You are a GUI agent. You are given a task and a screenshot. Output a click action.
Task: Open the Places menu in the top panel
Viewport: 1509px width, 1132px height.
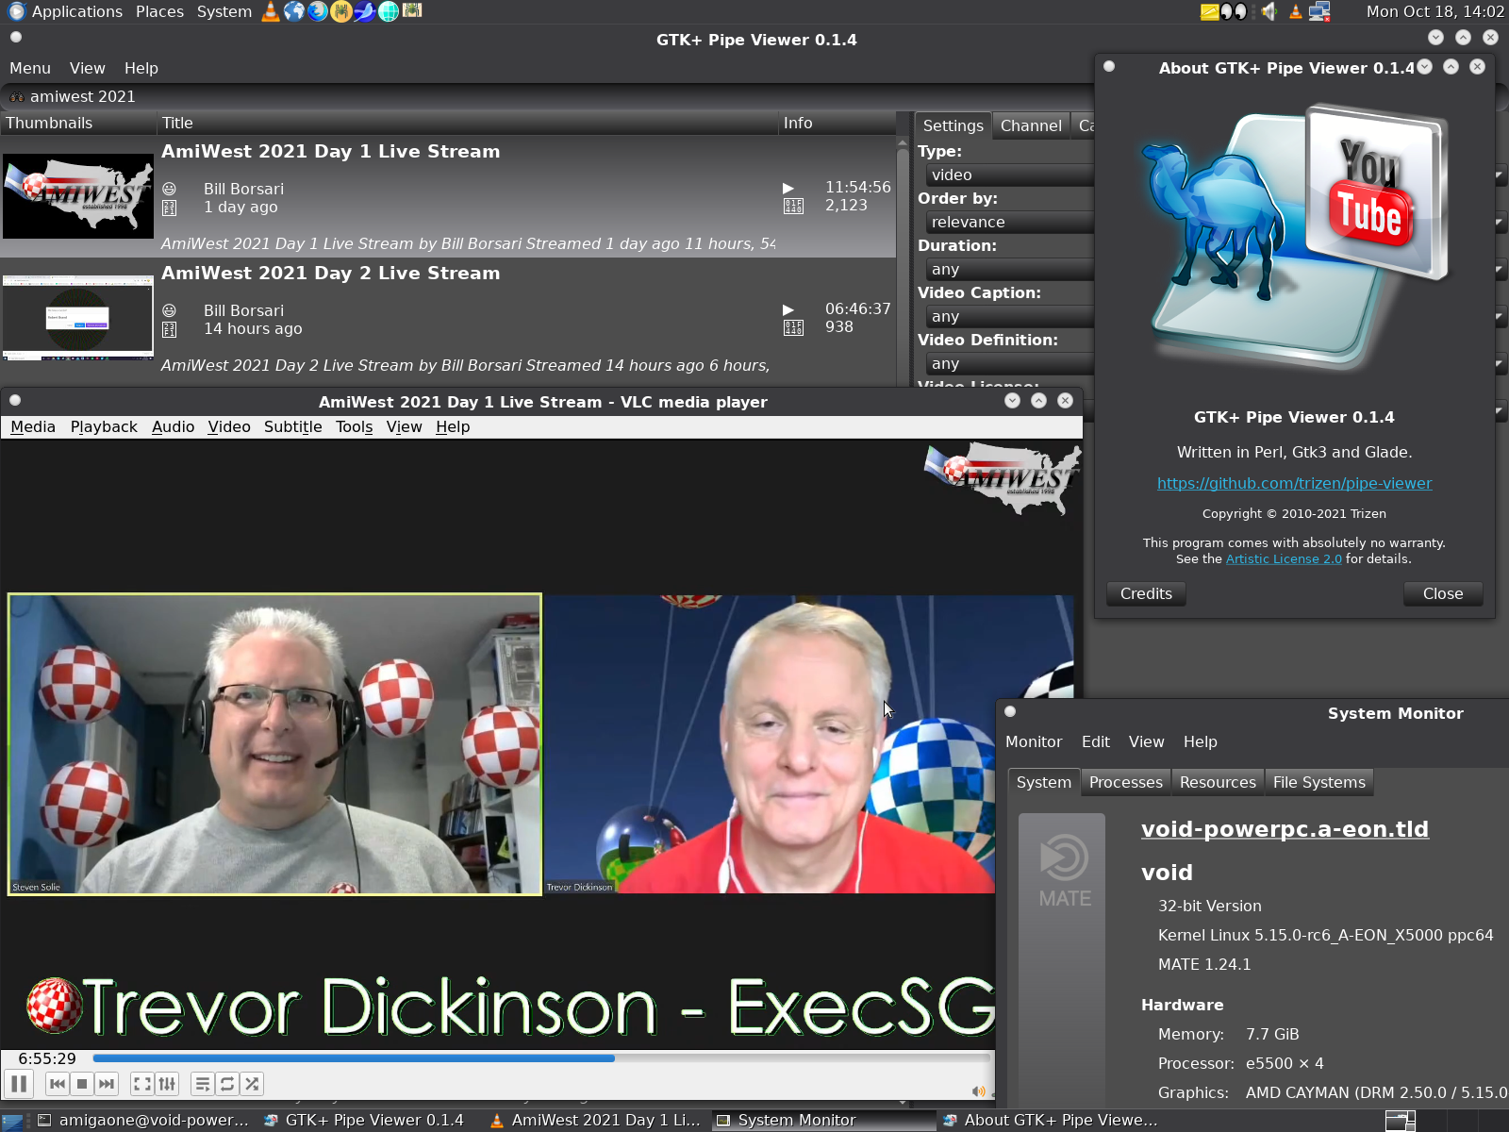point(159,11)
